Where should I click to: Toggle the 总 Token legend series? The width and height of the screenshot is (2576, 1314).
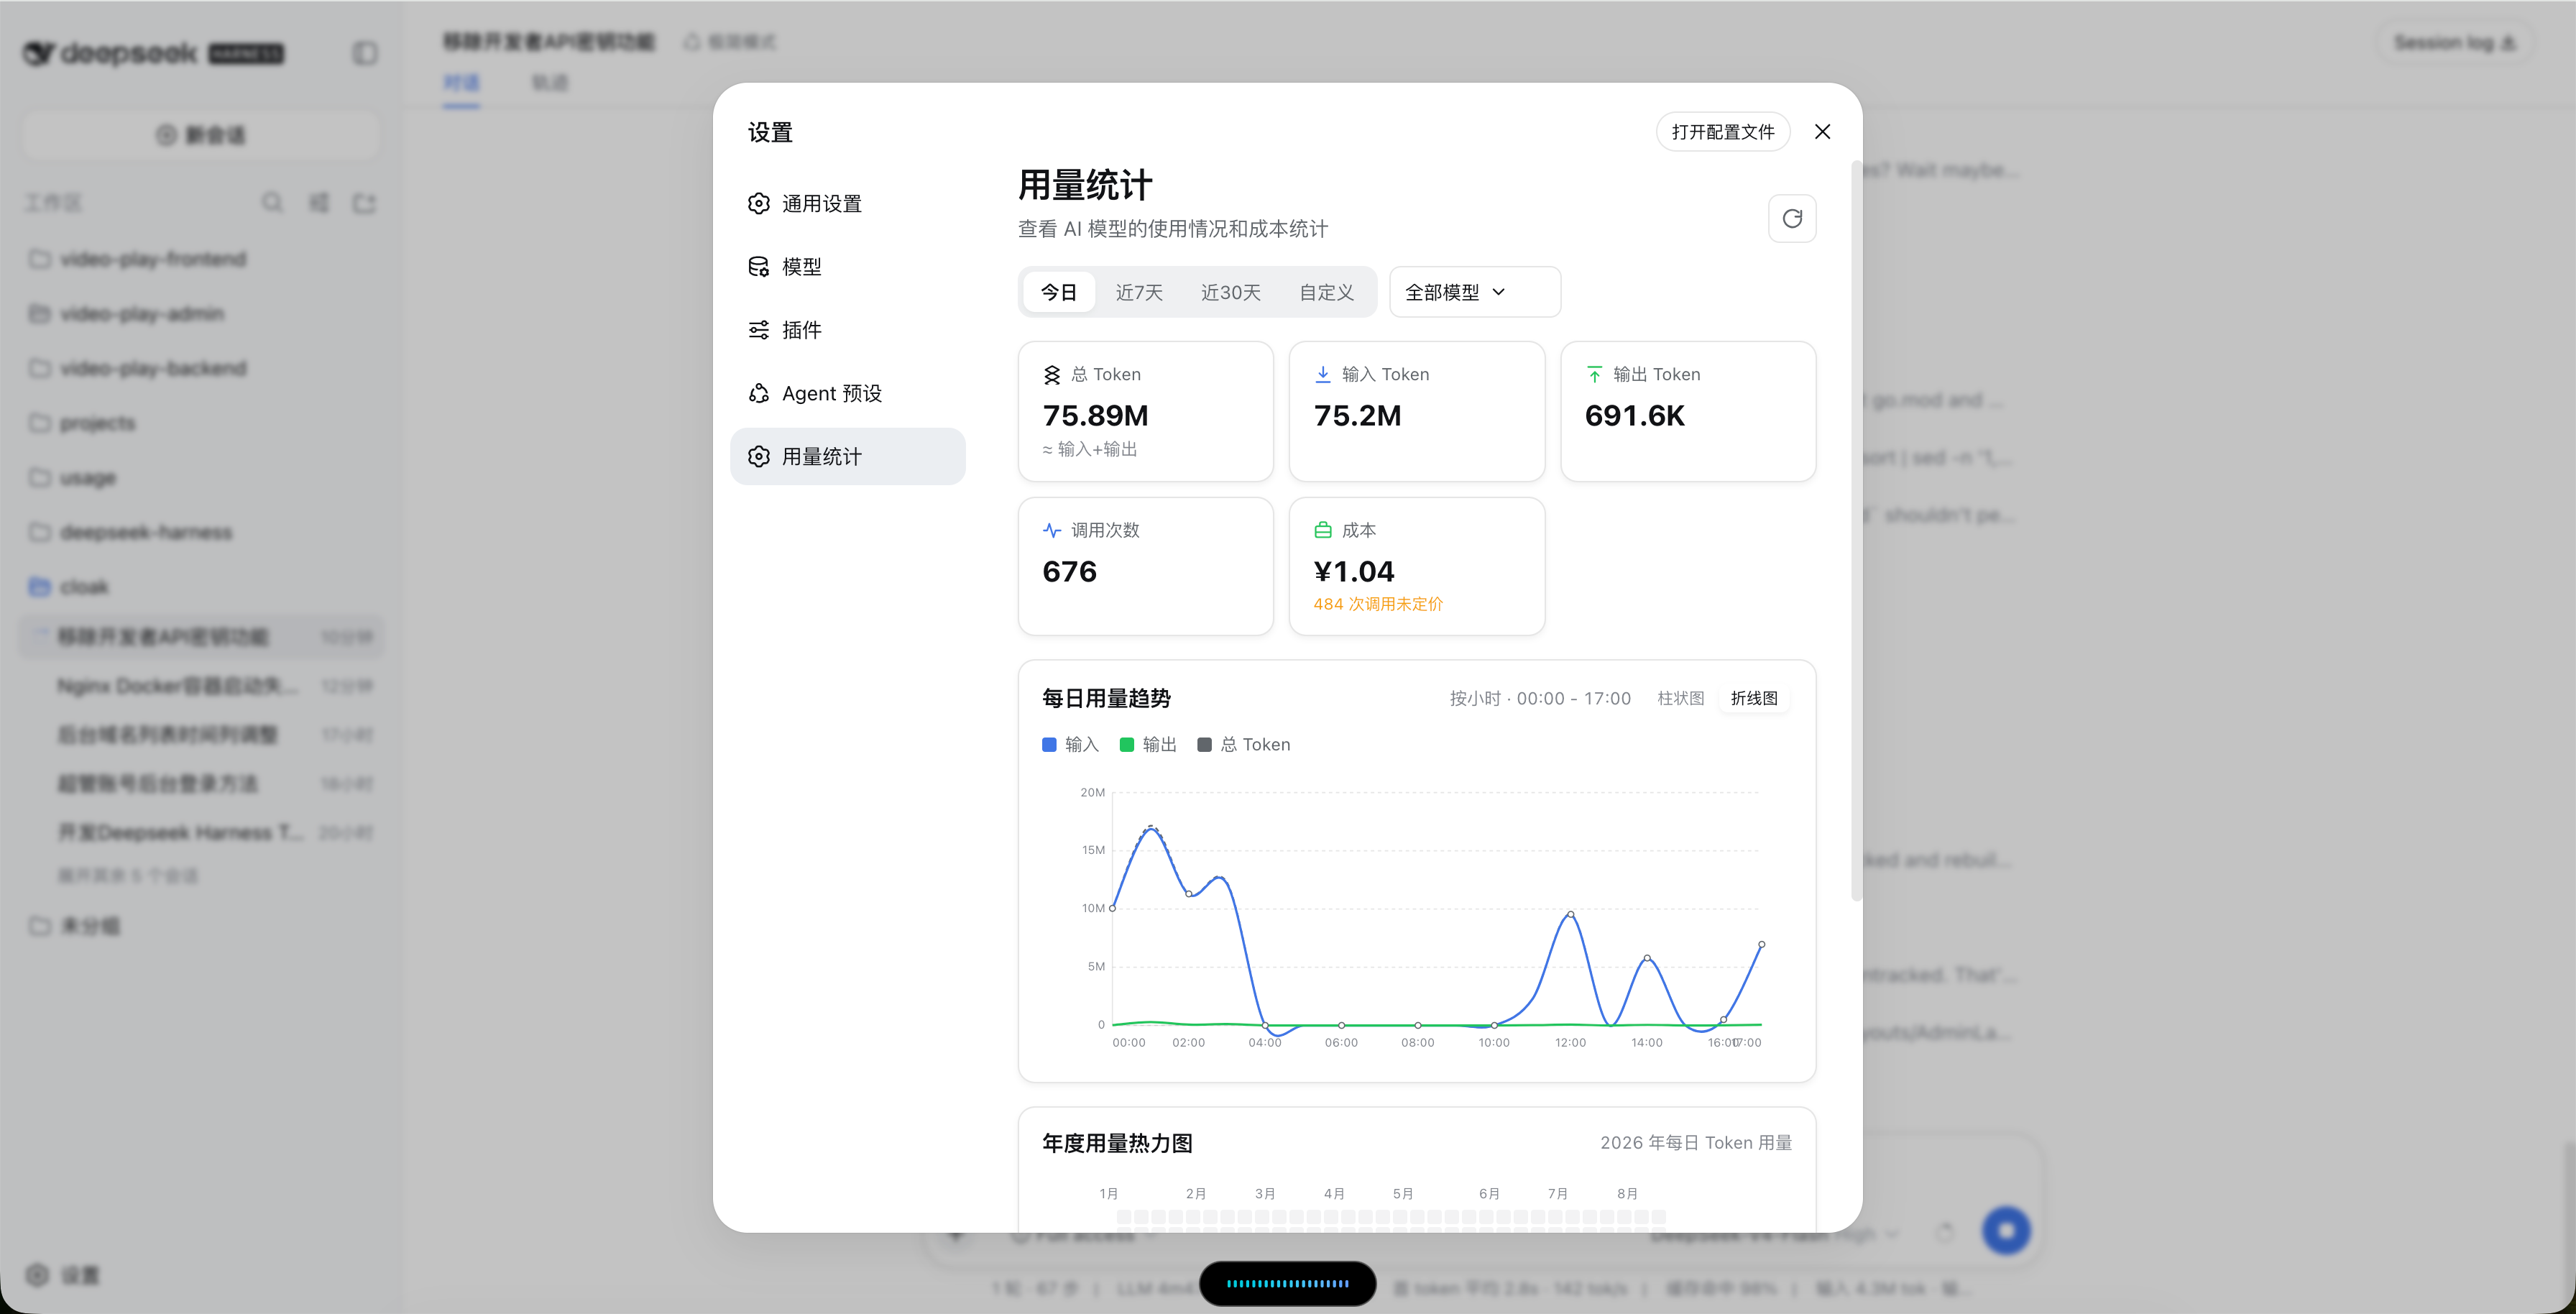pos(1244,745)
